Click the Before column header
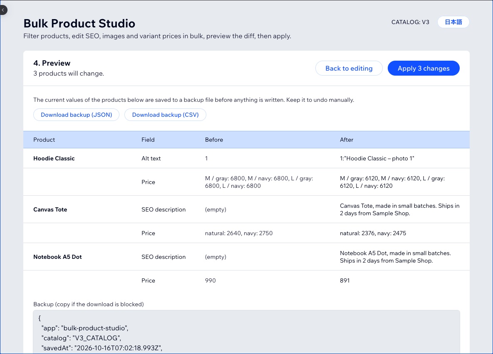This screenshot has width=493, height=354. (x=214, y=140)
